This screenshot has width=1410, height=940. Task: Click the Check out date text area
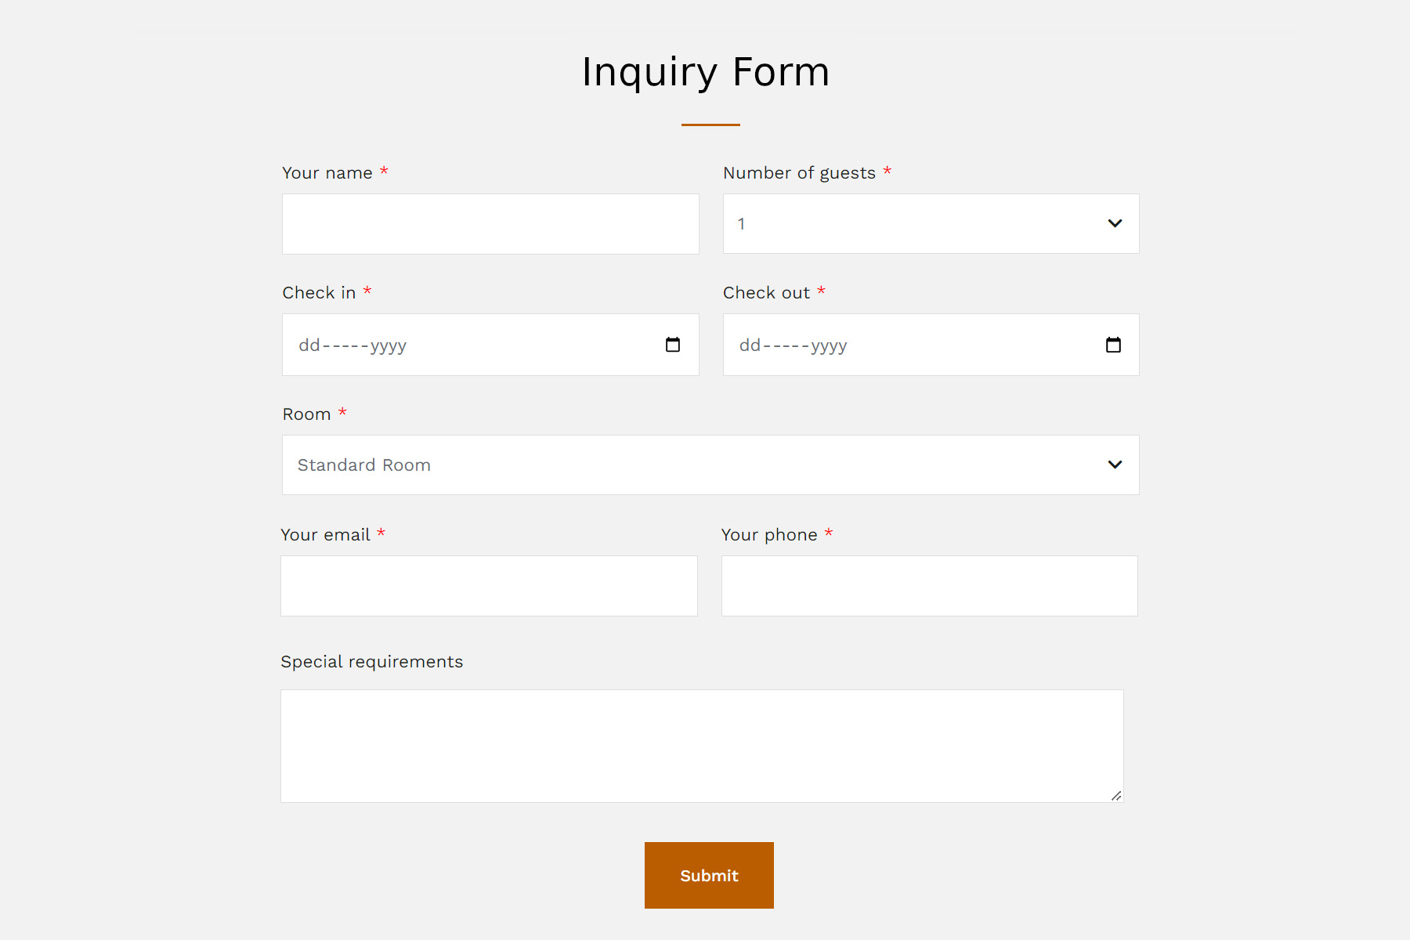click(x=793, y=345)
